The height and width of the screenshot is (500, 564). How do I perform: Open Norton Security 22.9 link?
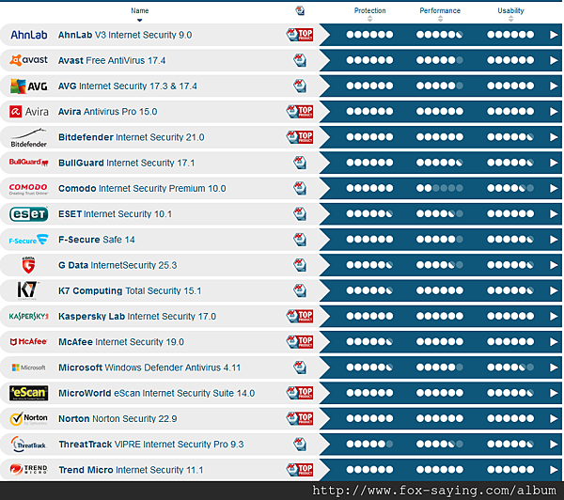tap(117, 419)
